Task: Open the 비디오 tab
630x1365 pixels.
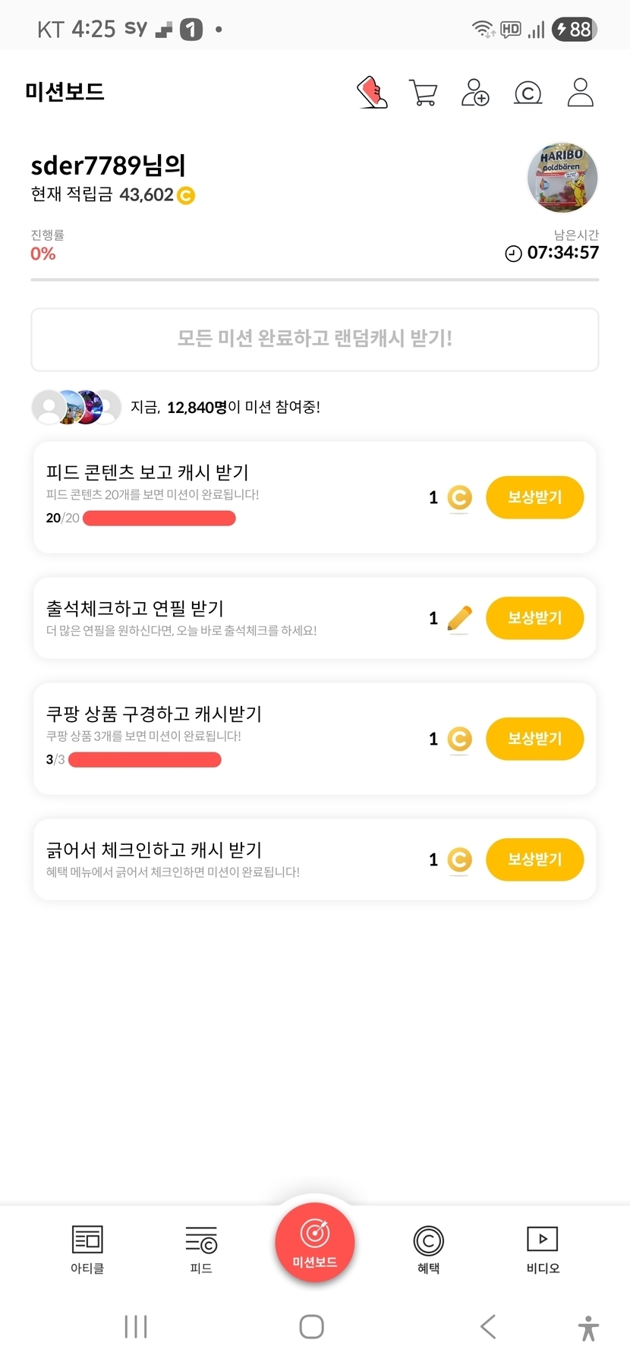Action: coord(543,1249)
